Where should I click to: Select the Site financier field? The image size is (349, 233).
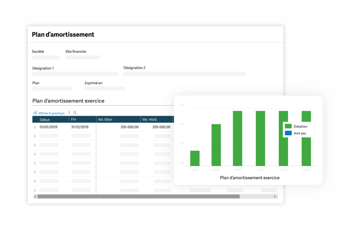83,57
